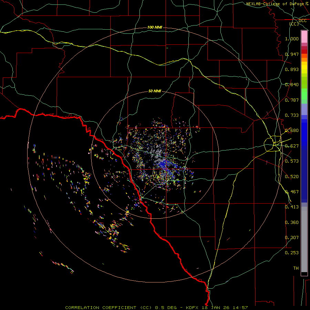This screenshot has width=310, height=310.
Task: Pick the bright green segment of the color bar
Action: click(304, 94)
